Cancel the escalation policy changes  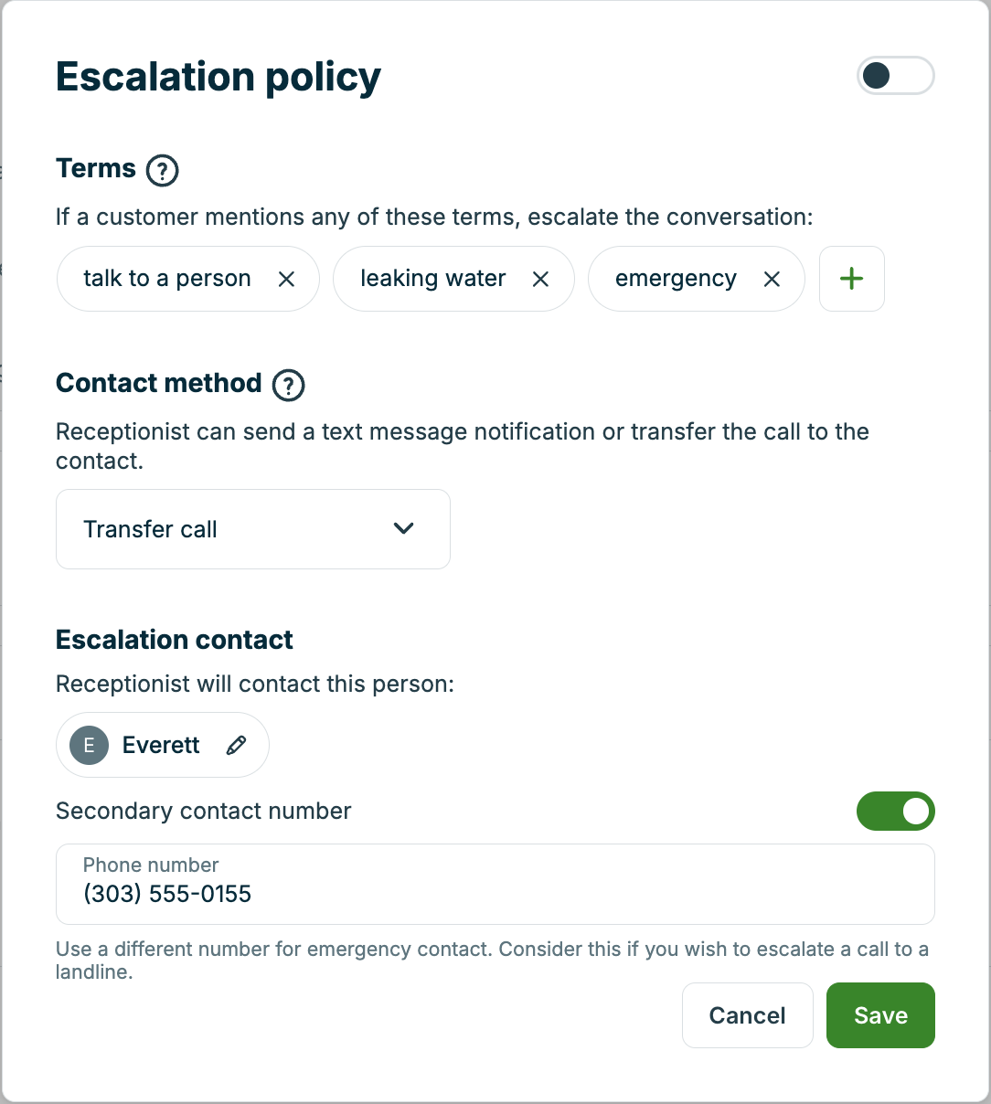click(747, 1014)
